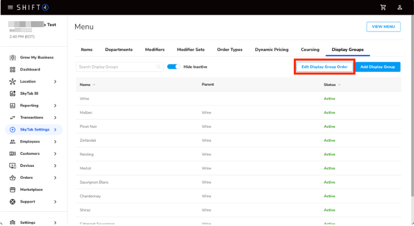This screenshot has width=414, height=226.
Task: Expand the Location sidebar submenu
Action: (x=55, y=81)
